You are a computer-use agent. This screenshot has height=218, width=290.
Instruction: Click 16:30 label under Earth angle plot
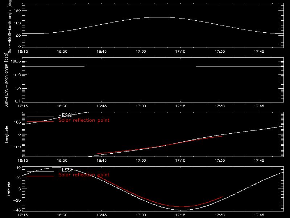pyautogui.click(x=62, y=52)
